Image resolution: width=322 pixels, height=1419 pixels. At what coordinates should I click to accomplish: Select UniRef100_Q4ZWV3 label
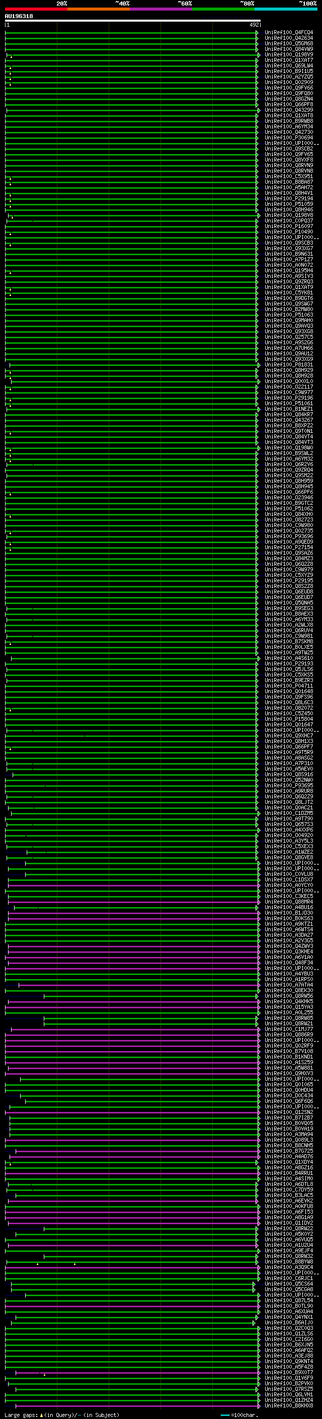click(288, 946)
